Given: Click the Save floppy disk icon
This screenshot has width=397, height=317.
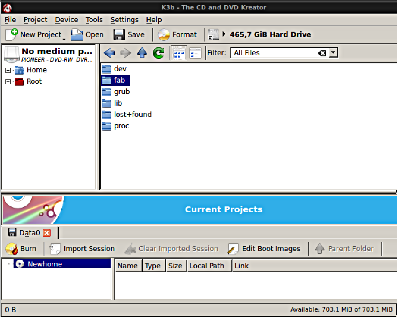Looking at the screenshot, I should click(x=119, y=35).
